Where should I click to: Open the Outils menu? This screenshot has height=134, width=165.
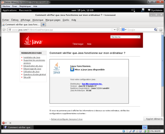point(66,20)
